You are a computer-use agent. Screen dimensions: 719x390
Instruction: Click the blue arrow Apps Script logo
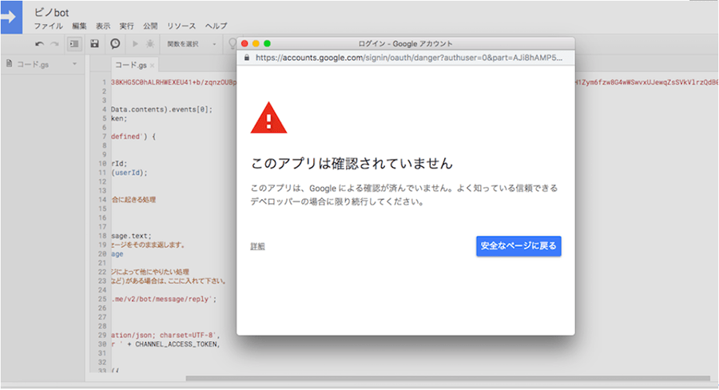(x=11, y=18)
